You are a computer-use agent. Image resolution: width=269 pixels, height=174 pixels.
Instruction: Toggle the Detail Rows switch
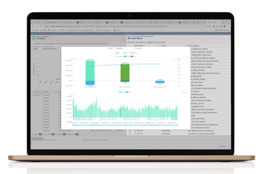pos(54,134)
